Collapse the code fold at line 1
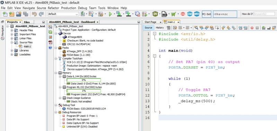Viewport: 277px width, 131px height. [155, 34]
